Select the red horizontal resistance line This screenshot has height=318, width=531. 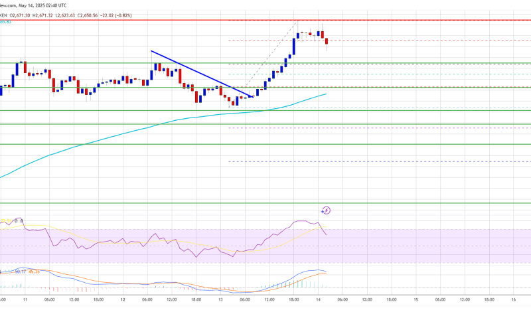[x=265, y=21]
